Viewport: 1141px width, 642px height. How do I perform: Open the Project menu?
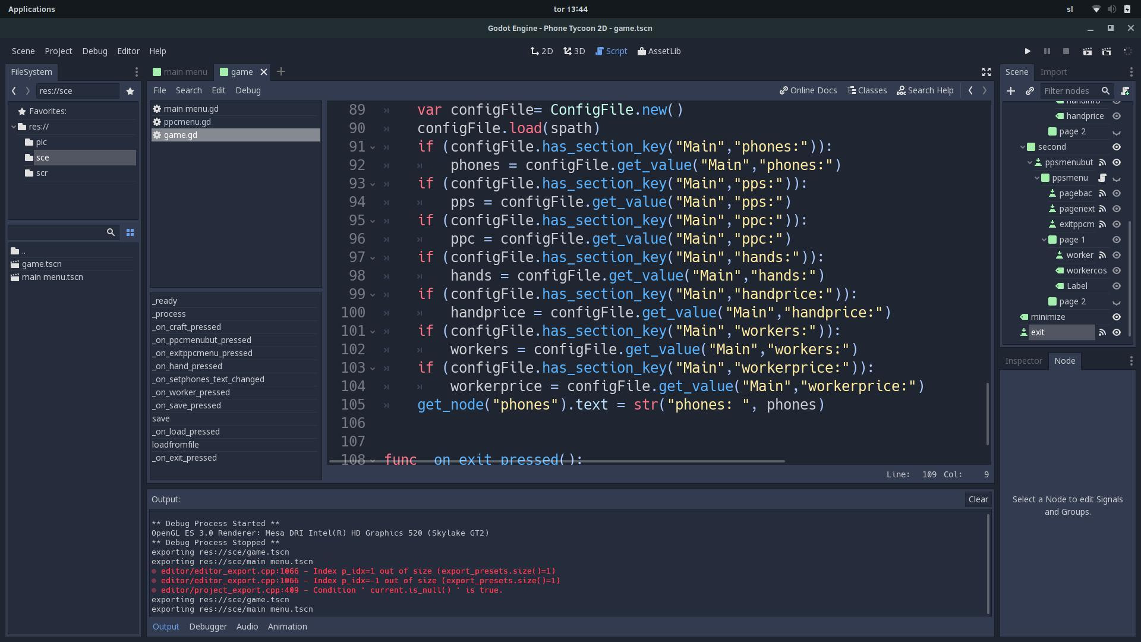click(x=58, y=51)
